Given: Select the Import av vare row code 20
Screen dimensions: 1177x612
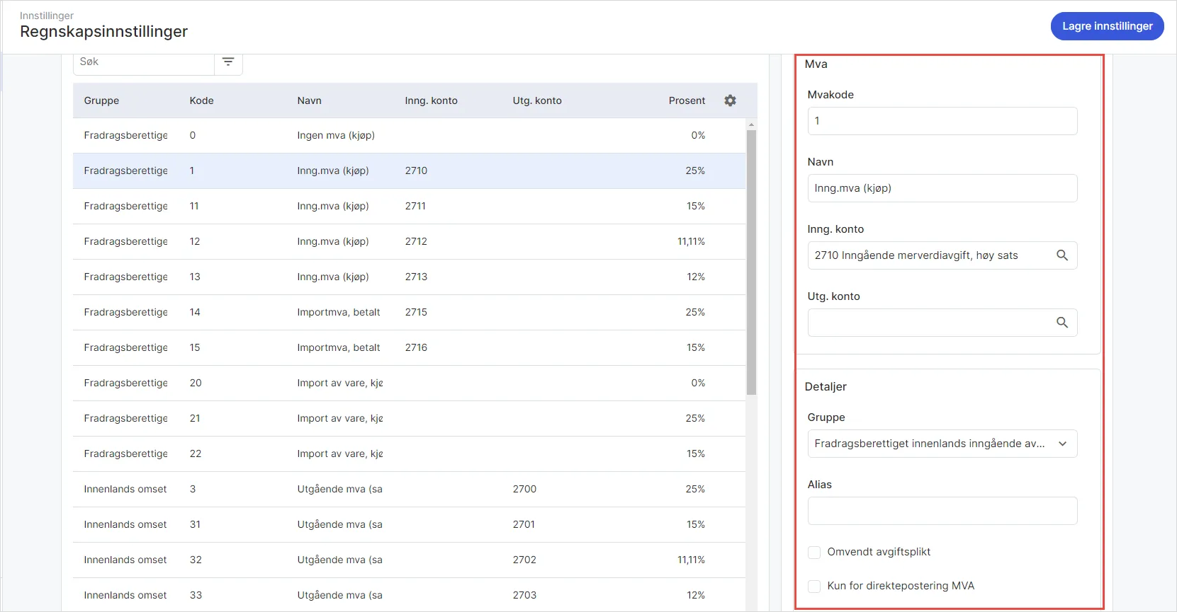Looking at the screenshot, I should point(409,383).
